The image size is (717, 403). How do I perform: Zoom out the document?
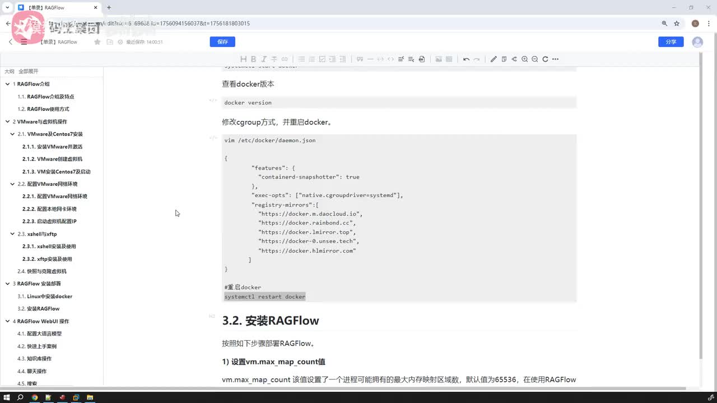[x=535, y=59]
